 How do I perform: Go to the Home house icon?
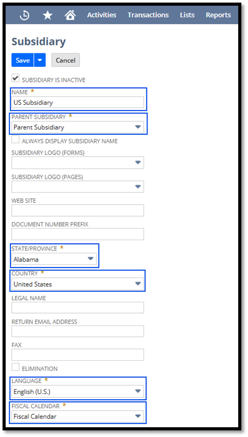[x=70, y=15]
